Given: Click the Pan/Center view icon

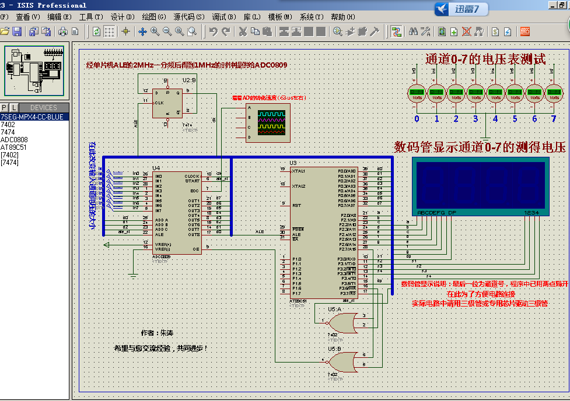Looking at the screenshot, I should pyautogui.click(x=142, y=31).
